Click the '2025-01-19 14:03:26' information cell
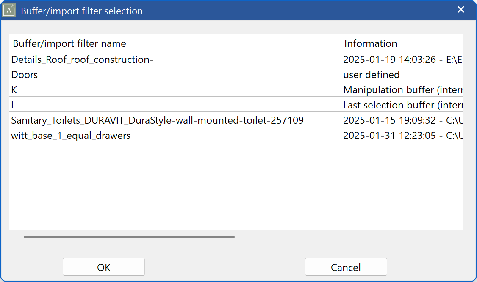 tap(402, 60)
